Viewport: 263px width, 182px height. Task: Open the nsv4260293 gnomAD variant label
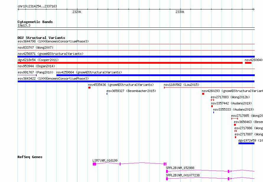point(232,91)
